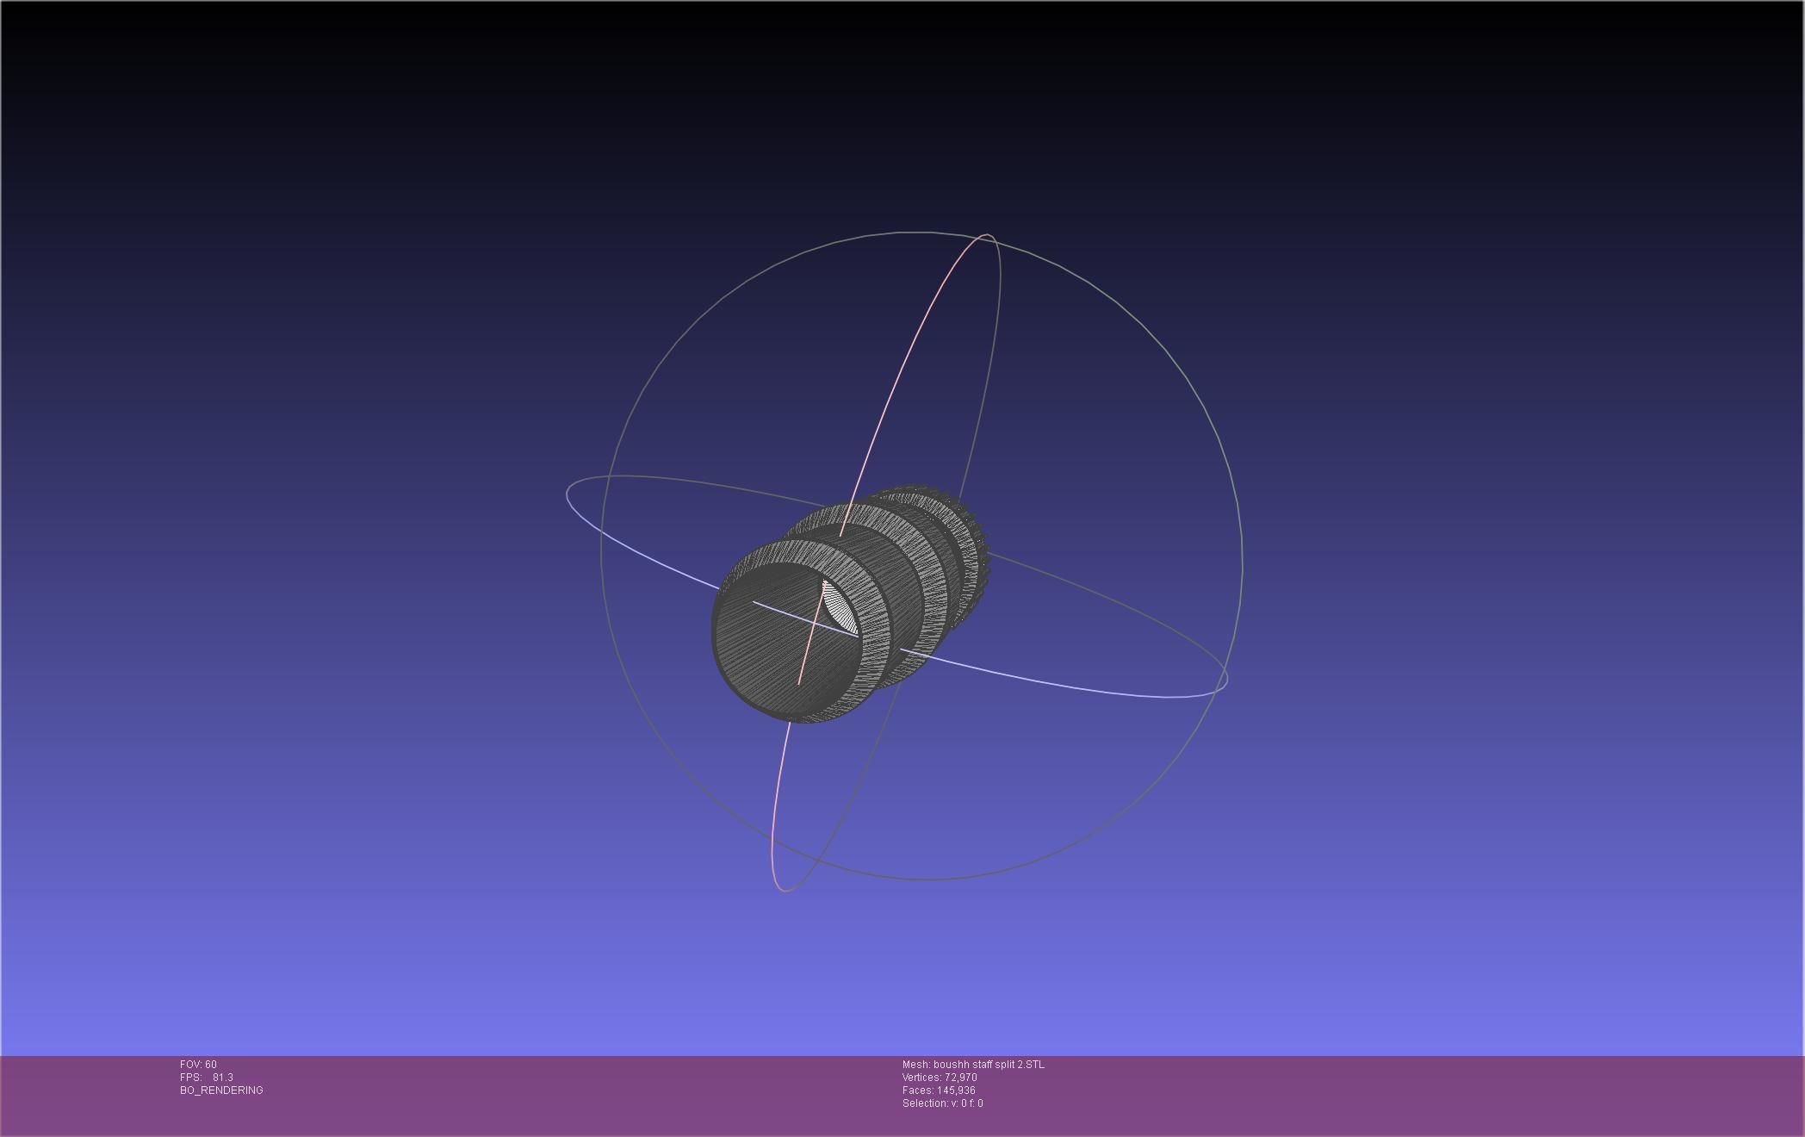Viewport: 1805px width, 1137px height.
Task: Click the Vertices: 72,970 count
Action: click(x=940, y=1078)
